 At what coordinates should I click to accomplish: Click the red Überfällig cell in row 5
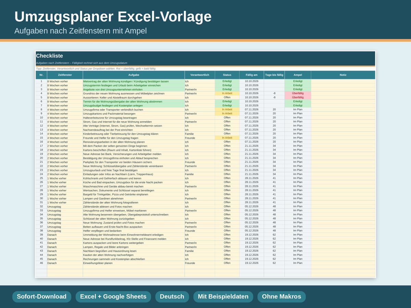(298, 98)
